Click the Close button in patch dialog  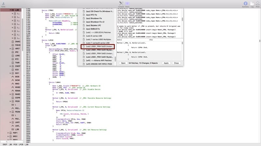coord(176,63)
